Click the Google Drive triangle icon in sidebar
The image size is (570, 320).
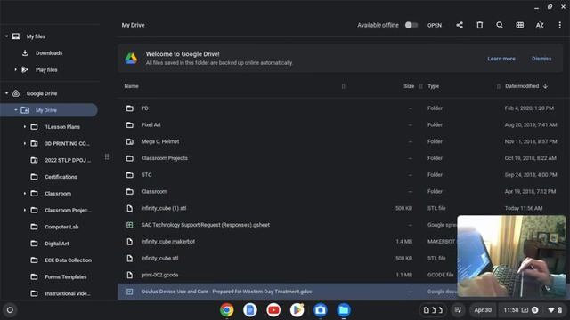pos(16,93)
